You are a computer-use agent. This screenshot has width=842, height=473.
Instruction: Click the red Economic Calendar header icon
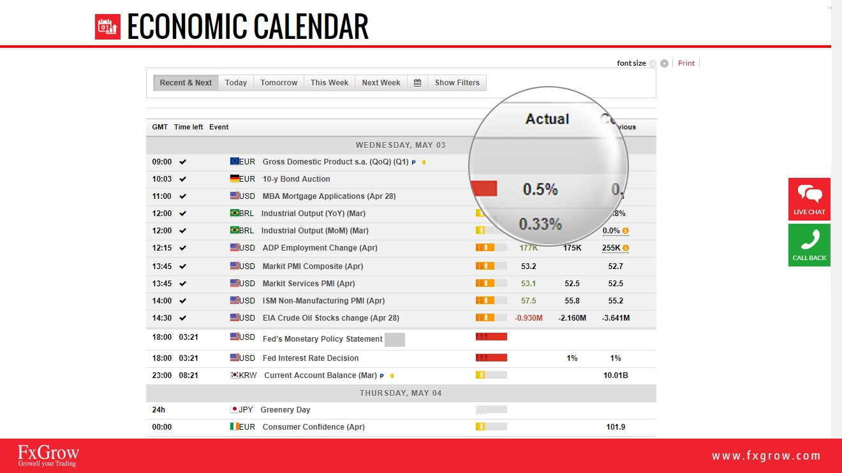coord(108,27)
